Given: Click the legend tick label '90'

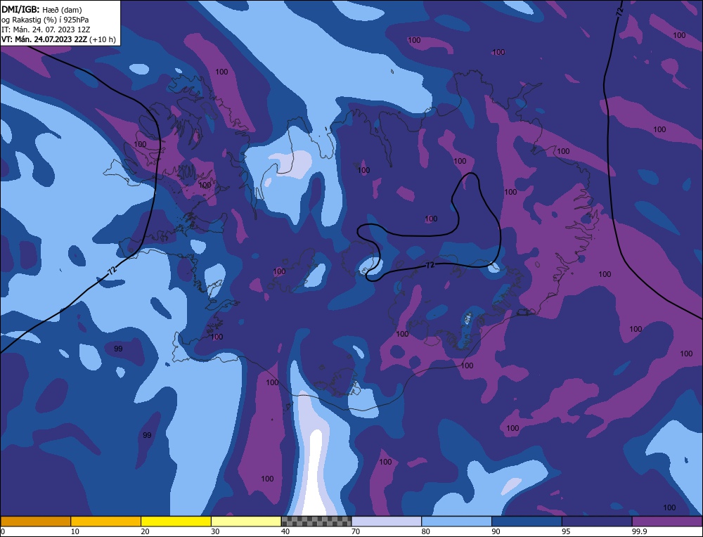Looking at the screenshot, I should (x=496, y=531).
